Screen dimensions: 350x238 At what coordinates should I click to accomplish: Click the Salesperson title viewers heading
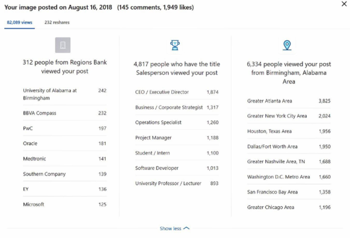(177, 69)
